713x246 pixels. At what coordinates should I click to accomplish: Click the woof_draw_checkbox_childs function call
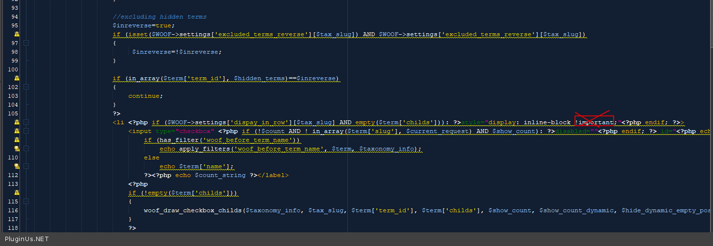click(193, 210)
